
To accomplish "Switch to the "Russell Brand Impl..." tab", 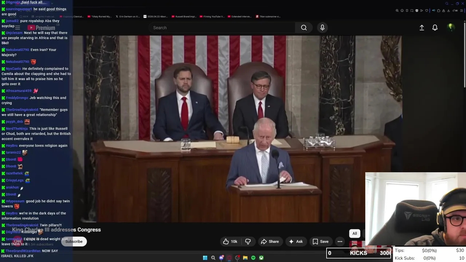I will click(183, 16).
